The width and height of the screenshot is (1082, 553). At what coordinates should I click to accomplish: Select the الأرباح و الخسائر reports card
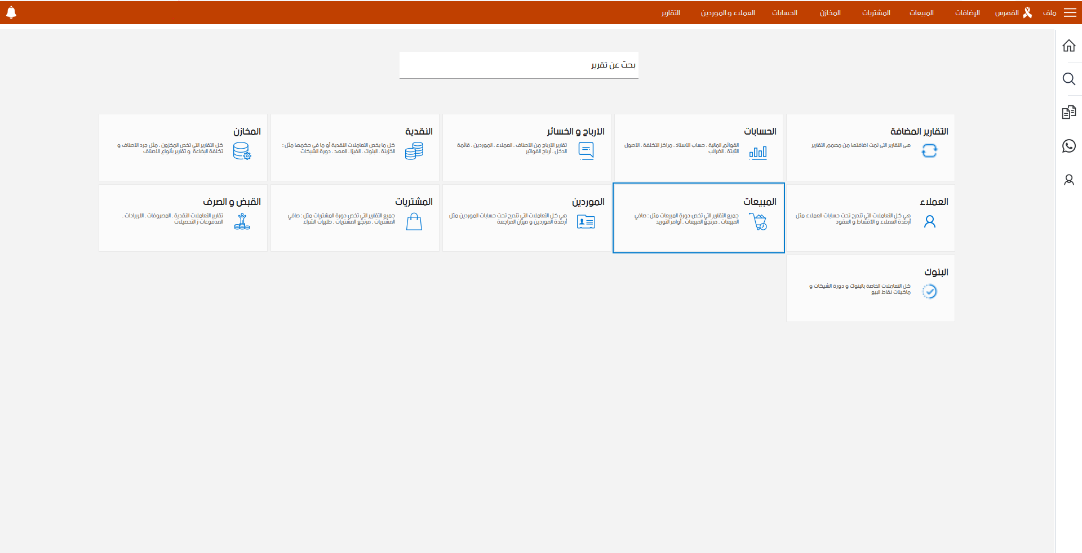pyautogui.click(x=526, y=147)
